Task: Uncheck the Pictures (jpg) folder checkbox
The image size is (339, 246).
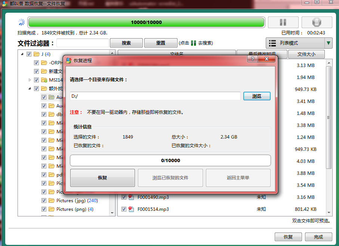Action: click(44, 200)
